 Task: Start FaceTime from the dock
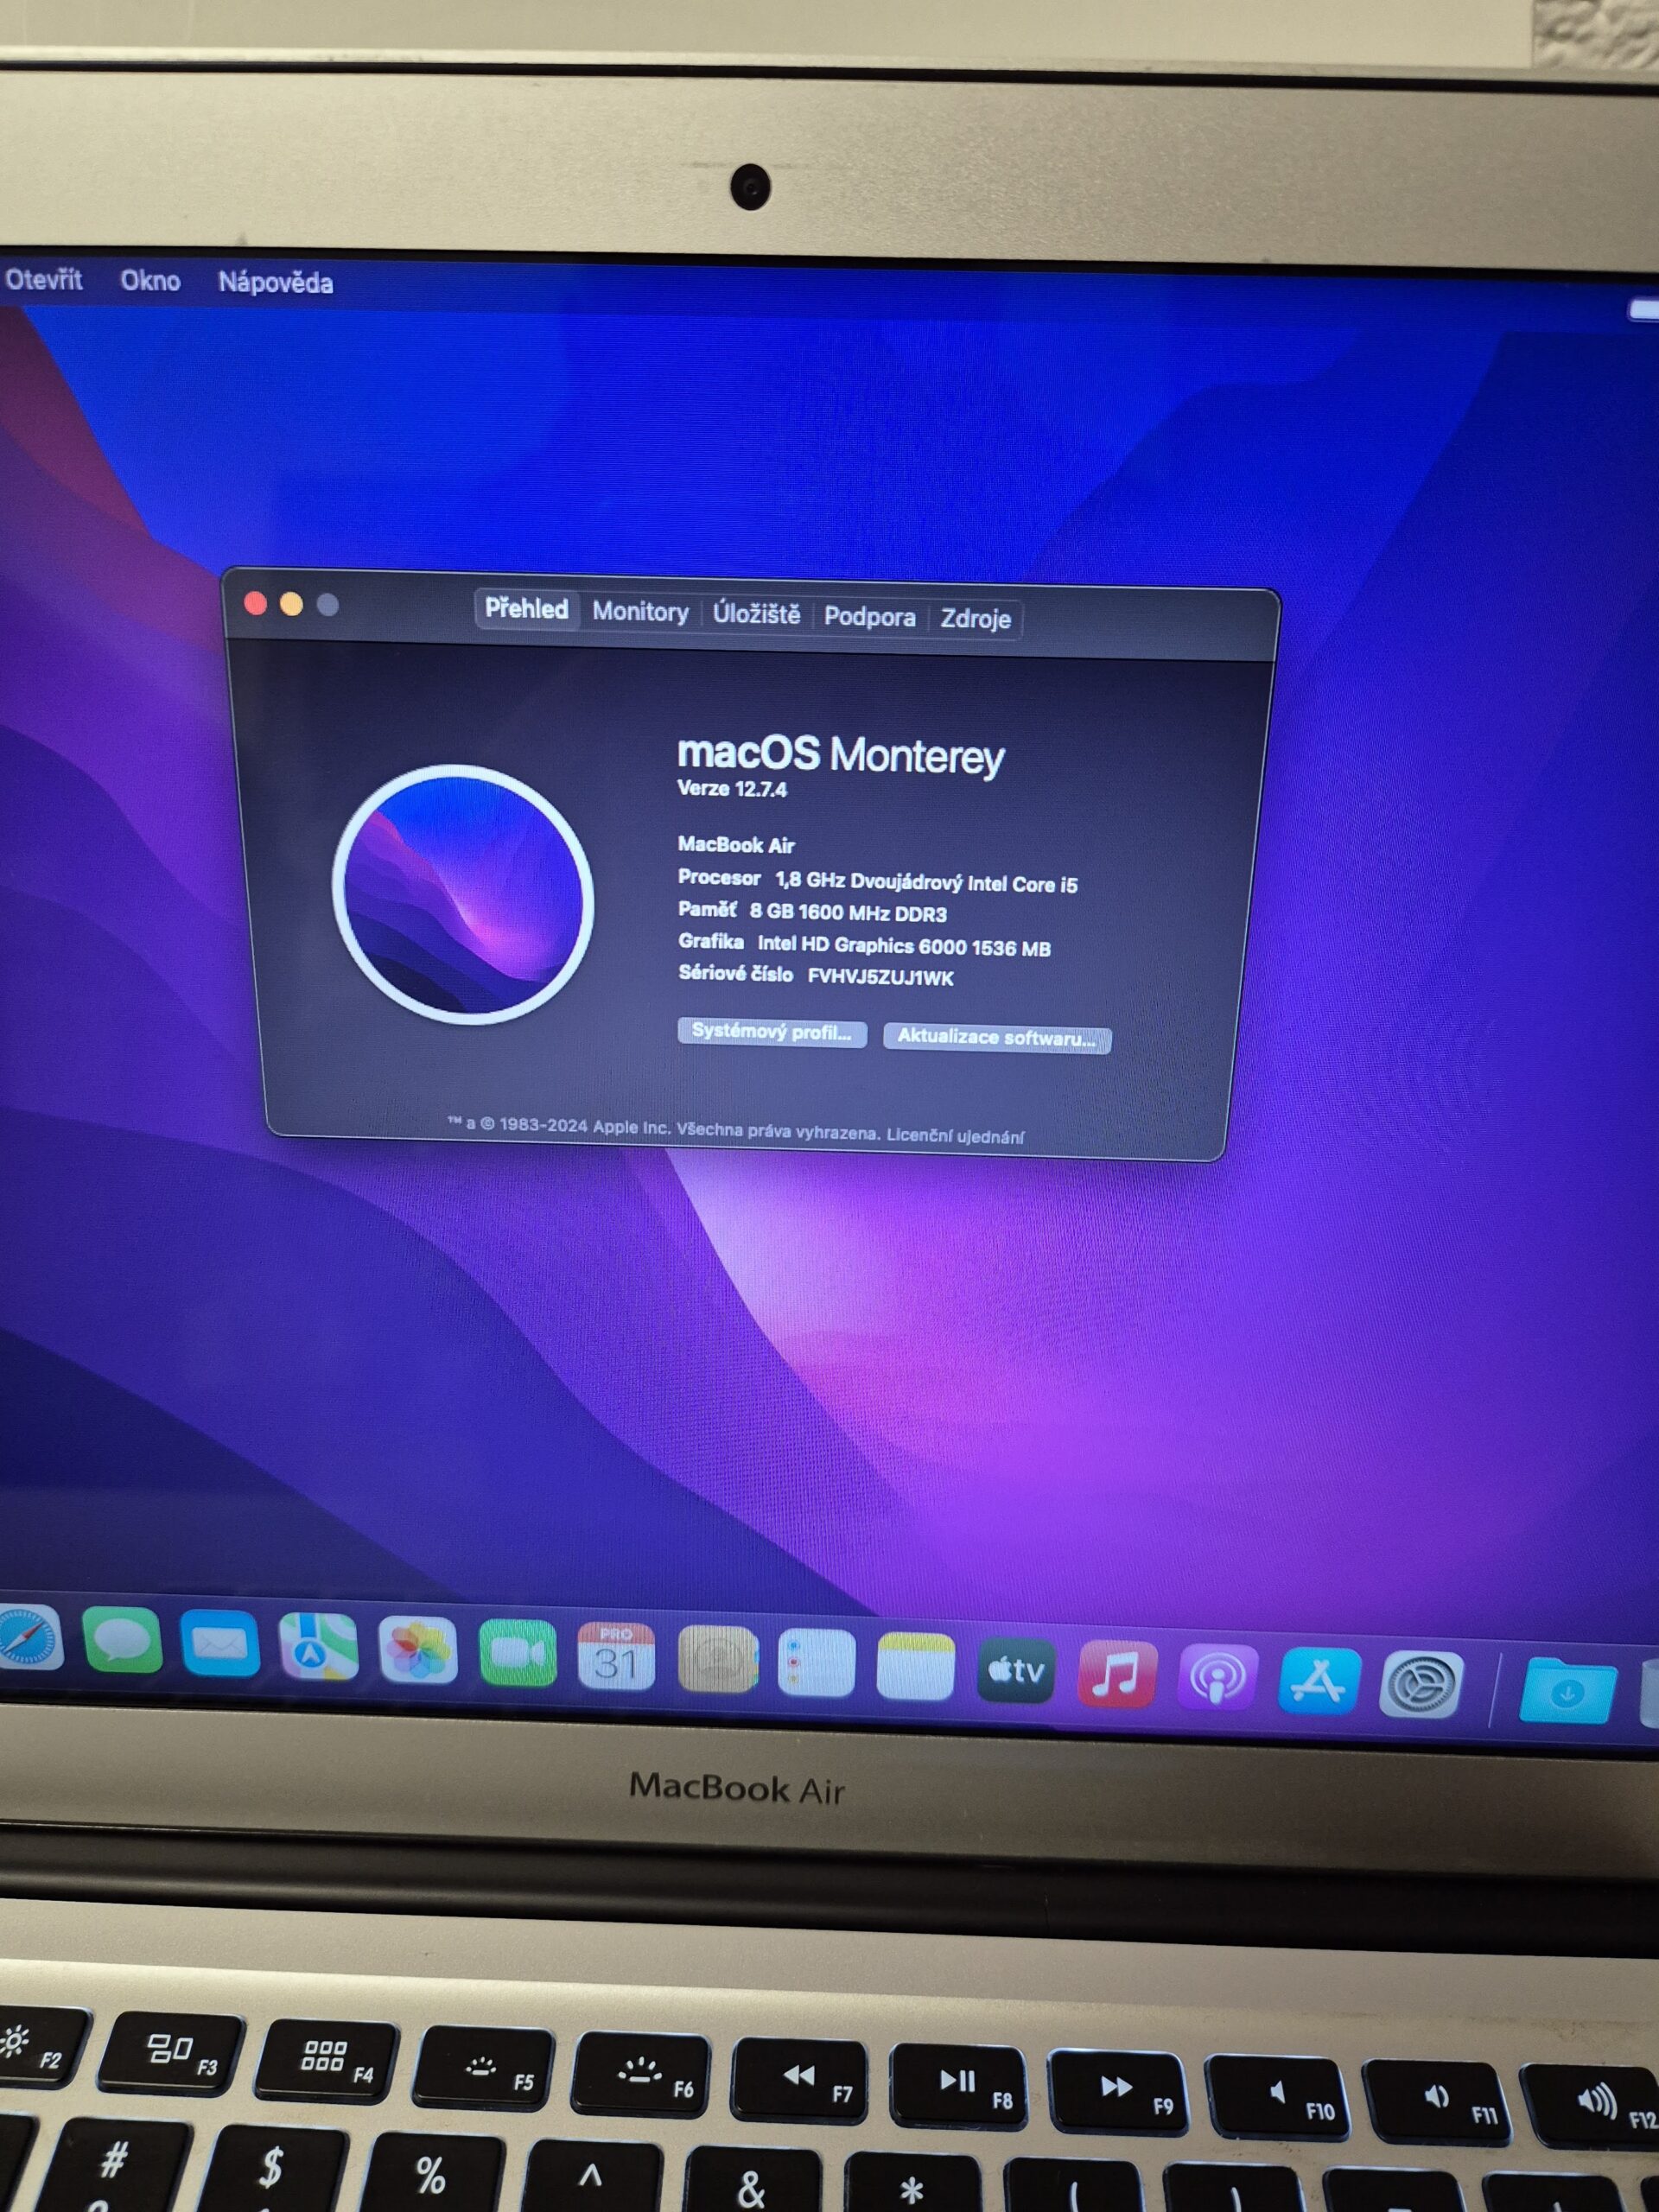click(x=517, y=1653)
